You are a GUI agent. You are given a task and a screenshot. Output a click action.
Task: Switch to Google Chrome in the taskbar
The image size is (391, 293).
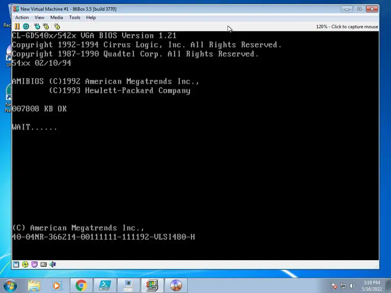pyautogui.click(x=81, y=285)
